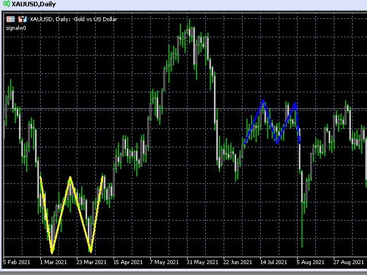Viewport: 367px width, 275px height.
Task: Click the blue M pattern's second peak
Action: [295, 104]
